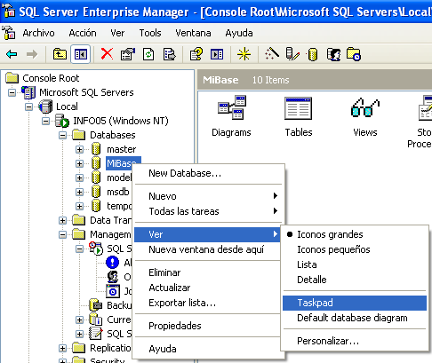
Task: Click New Database... in context menu
Action: (x=207, y=173)
